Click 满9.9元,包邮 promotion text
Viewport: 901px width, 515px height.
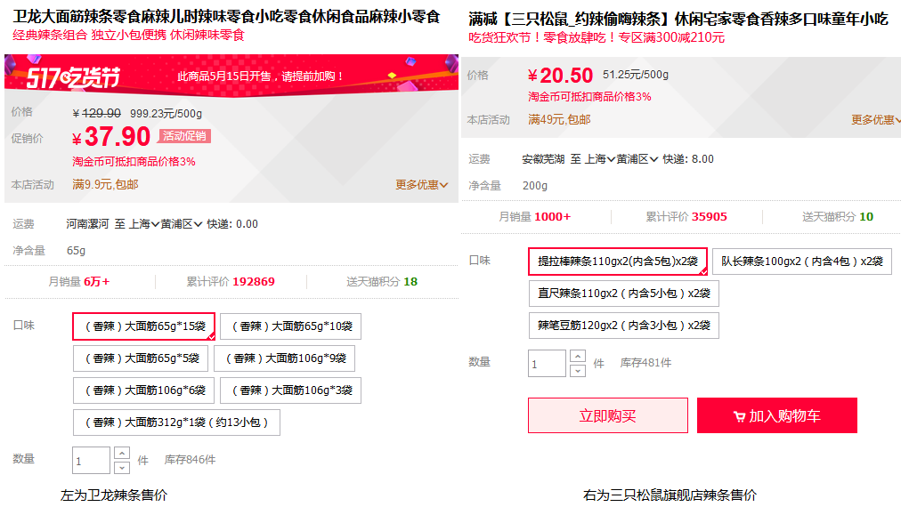pyautogui.click(x=105, y=185)
